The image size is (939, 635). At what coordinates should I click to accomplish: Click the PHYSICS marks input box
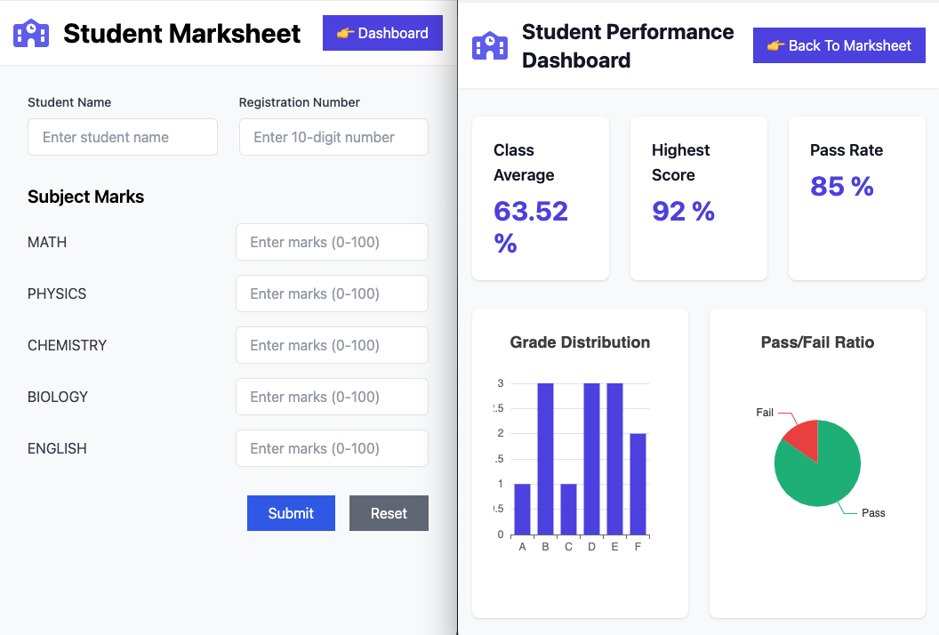coord(332,293)
